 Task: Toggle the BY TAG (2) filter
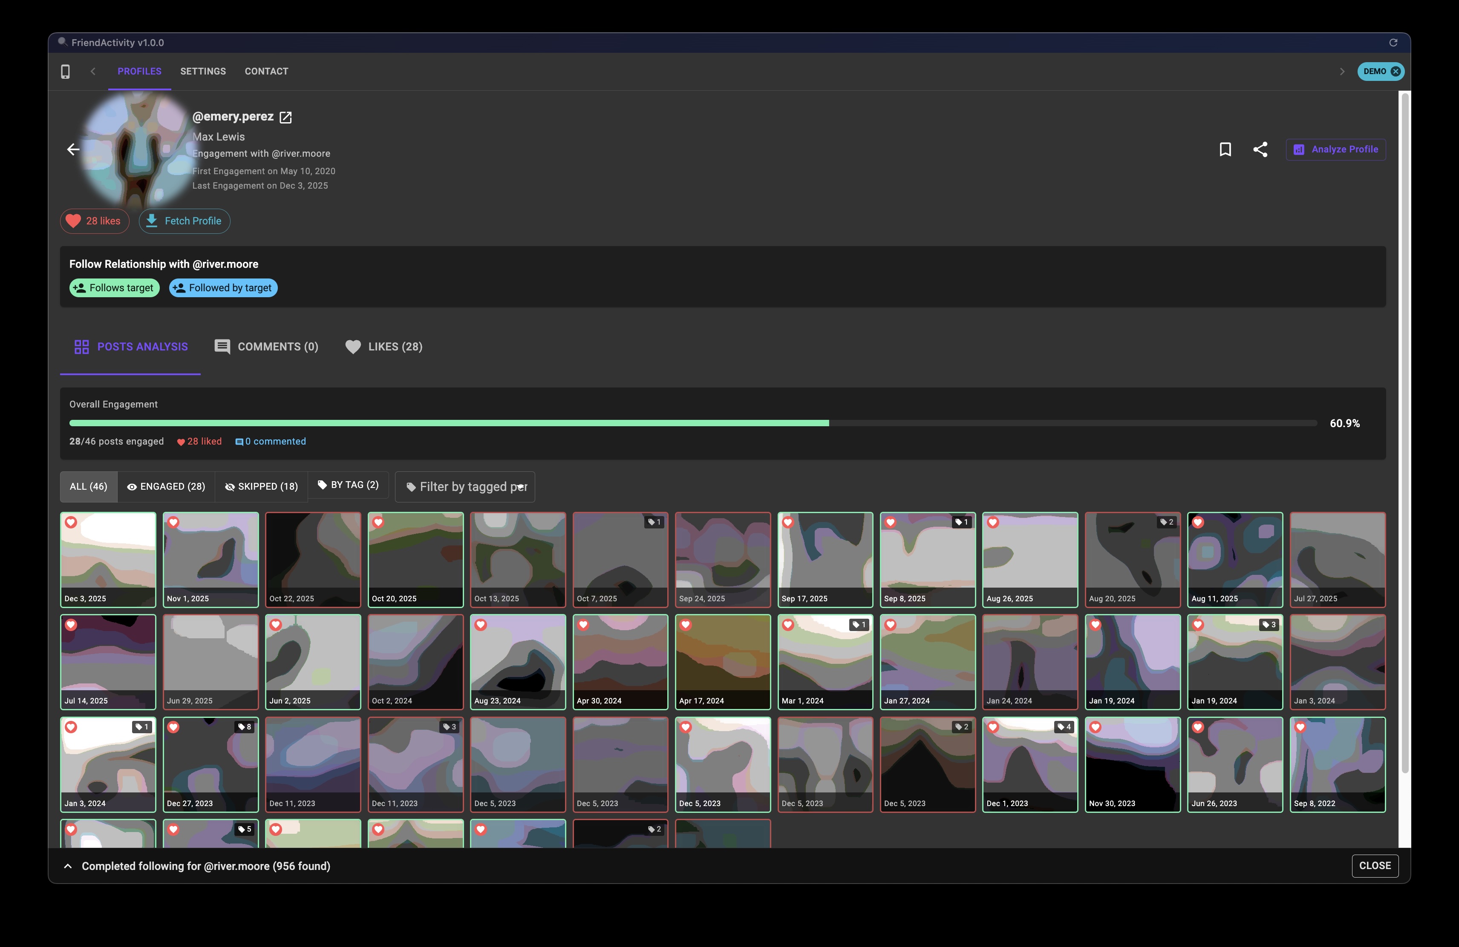[x=348, y=485]
